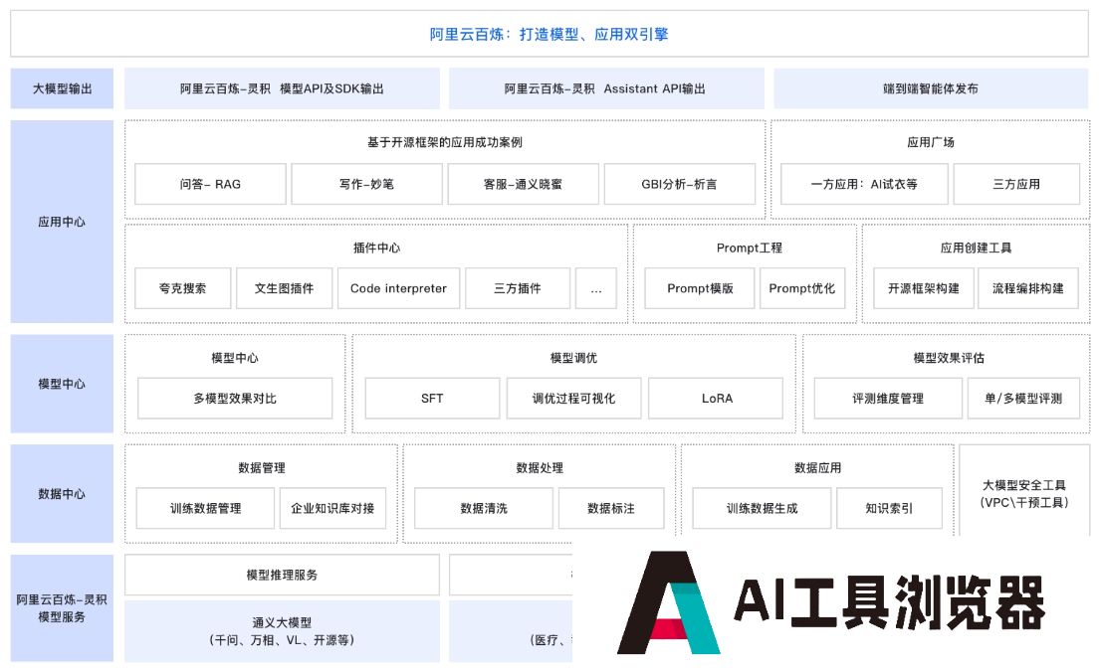Viewport: 1099px width, 672px height.
Task: Select 开源框架构建 box
Action: 923,288
